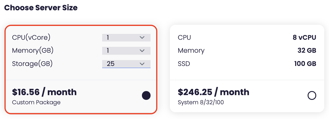The height and width of the screenshot is (119, 329).
Task: Open the CPU(vCore) dropdown showing 1
Action: coord(126,38)
